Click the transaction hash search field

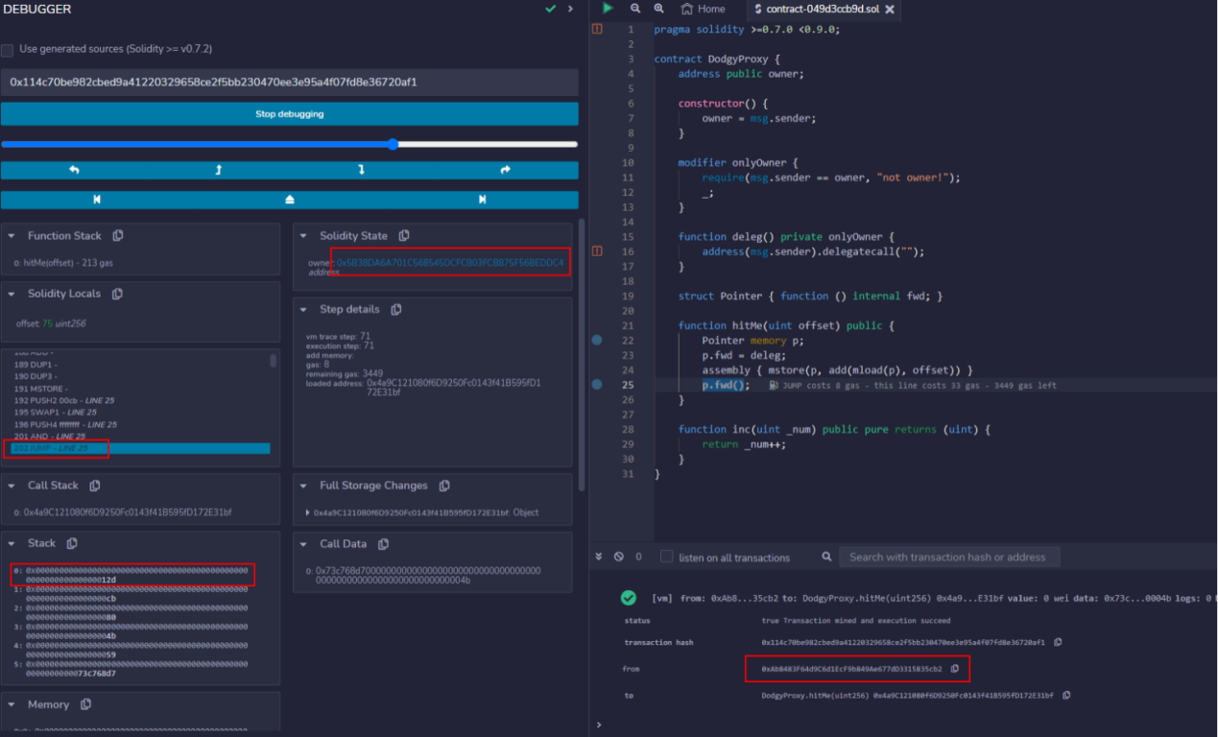click(x=948, y=557)
